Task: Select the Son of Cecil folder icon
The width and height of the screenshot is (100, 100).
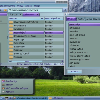Action: (11, 54)
